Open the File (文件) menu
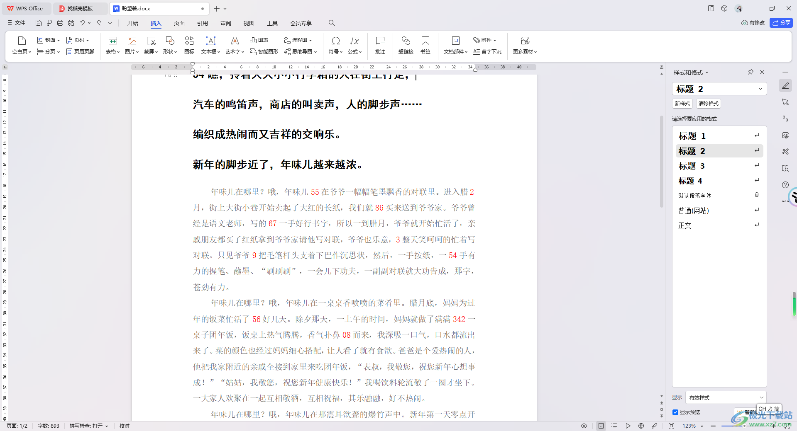The width and height of the screenshot is (797, 431). click(17, 23)
